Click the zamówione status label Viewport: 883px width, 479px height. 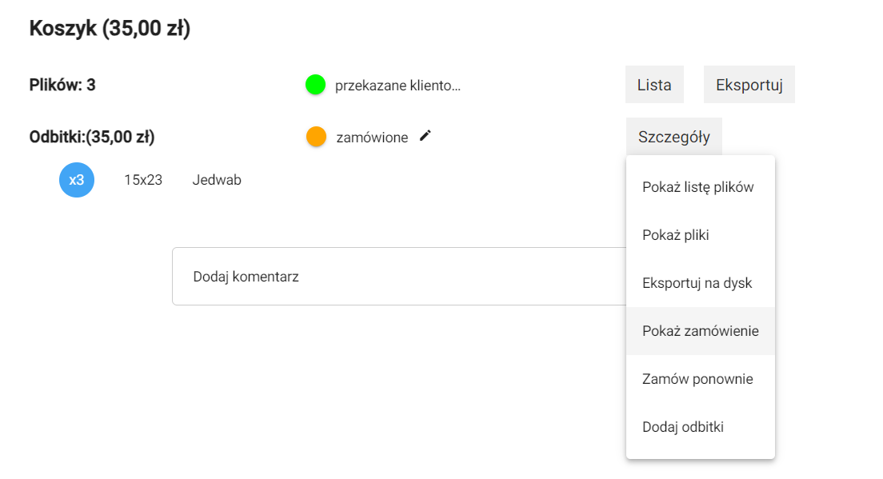click(372, 138)
